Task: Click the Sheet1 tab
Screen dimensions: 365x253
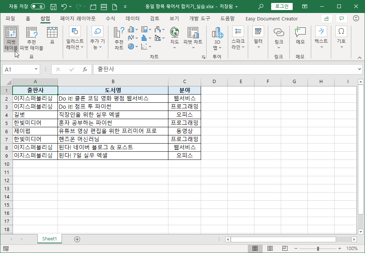Action: [50, 239]
